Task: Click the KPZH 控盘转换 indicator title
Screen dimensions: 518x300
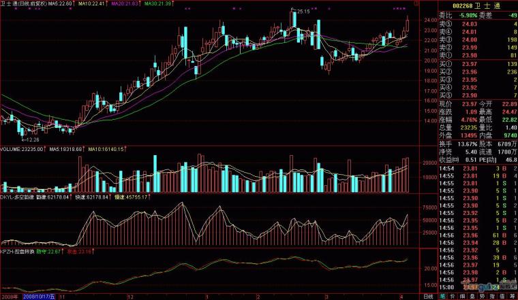Action: (x=17, y=252)
